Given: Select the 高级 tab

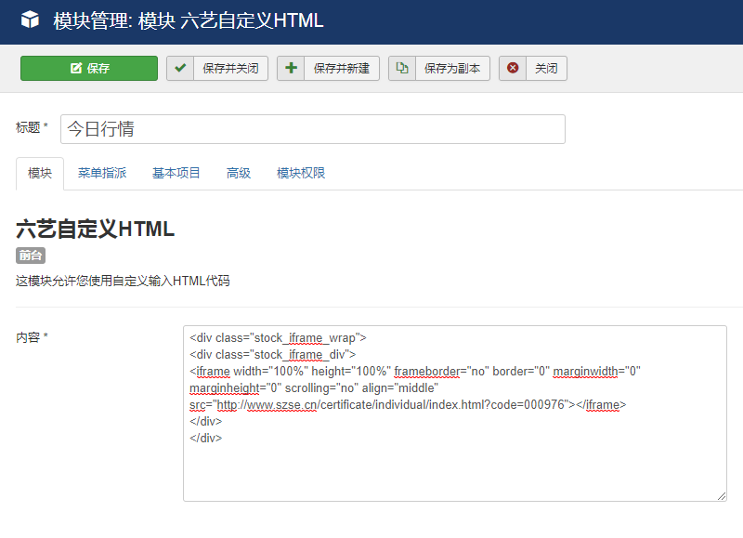Looking at the screenshot, I should (x=238, y=172).
